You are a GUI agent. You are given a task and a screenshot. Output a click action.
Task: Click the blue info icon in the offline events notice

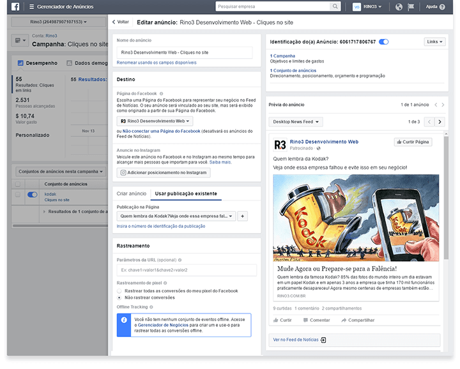pyautogui.click(x=124, y=320)
